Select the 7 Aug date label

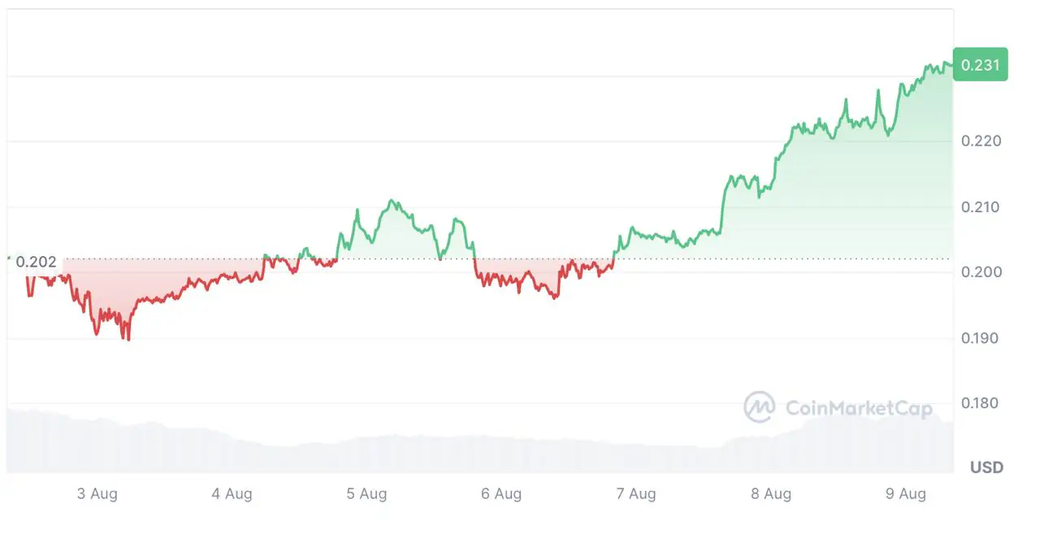(636, 494)
